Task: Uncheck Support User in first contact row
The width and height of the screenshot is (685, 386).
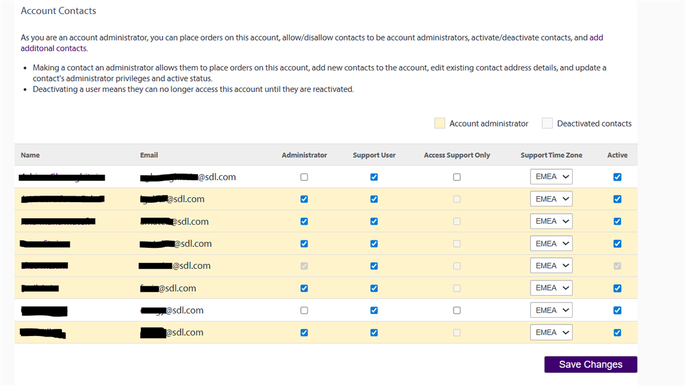Action: [374, 177]
